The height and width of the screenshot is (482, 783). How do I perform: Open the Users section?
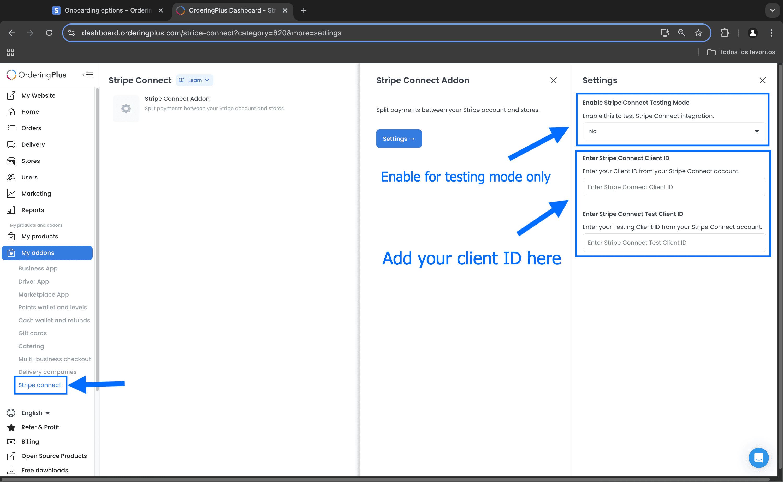[29, 177]
